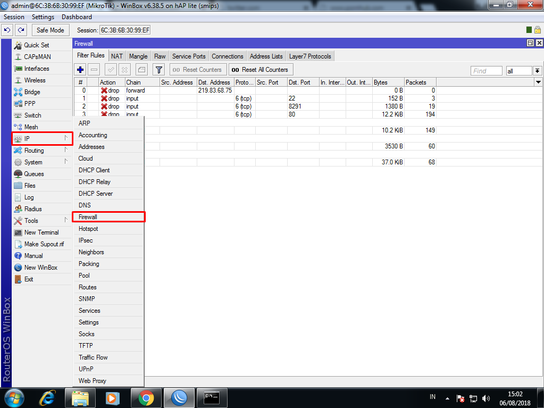This screenshot has height=408, width=544.
Task: Choose DHCP Server in IP submenu
Action: pyautogui.click(x=108, y=194)
